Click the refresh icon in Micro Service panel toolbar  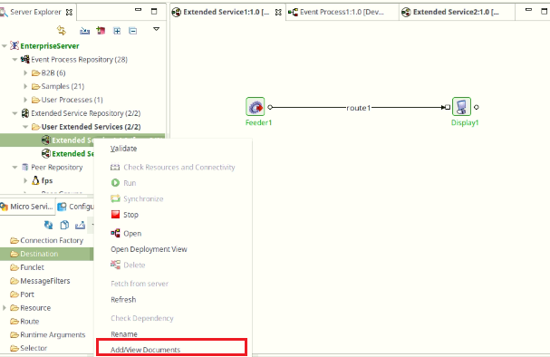48,225
